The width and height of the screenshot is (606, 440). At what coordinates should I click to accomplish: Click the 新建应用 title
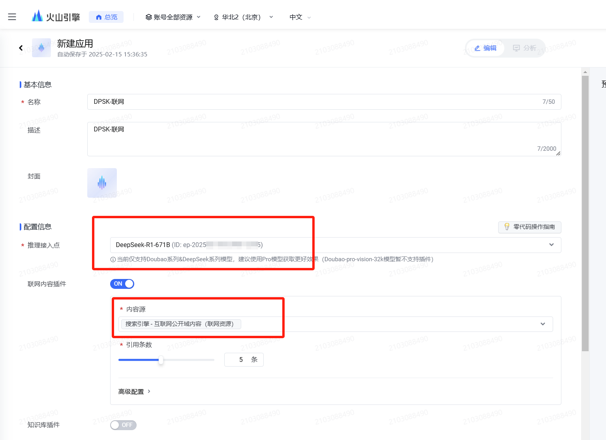click(x=75, y=43)
